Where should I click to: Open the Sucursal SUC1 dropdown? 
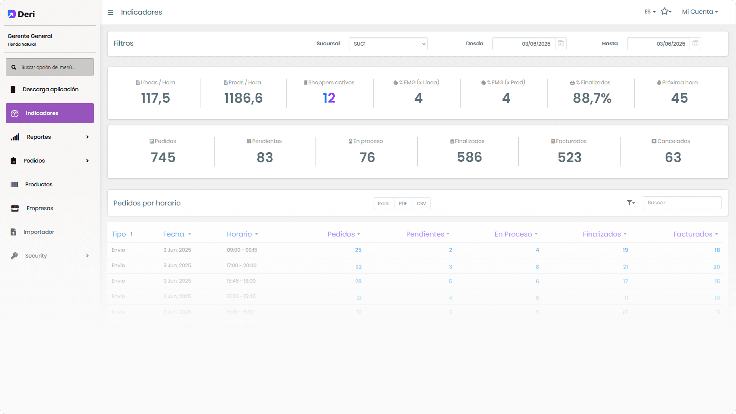(388, 44)
